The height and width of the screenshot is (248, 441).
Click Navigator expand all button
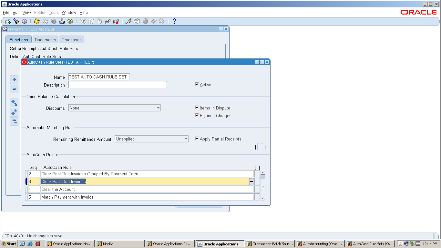point(14,112)
